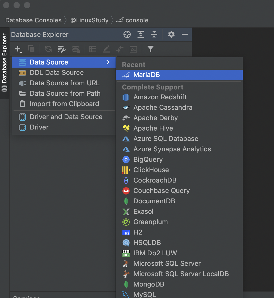The width and height of the screenshot is (274, 298).
Task: Select BigQuery data source
Action: tap(179, 159)
